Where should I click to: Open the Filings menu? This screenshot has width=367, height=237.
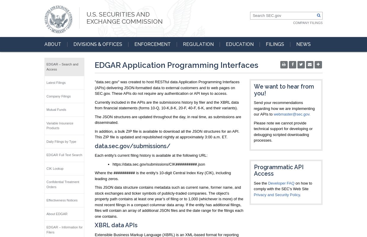275,44
